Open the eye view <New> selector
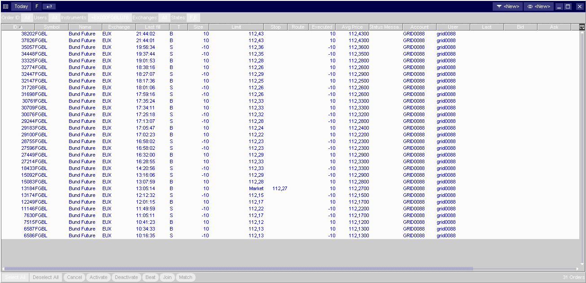 [538, 6]
